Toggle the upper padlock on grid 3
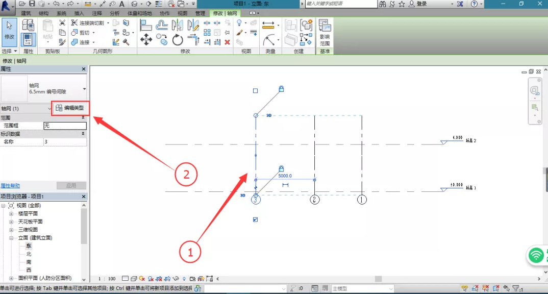Image resolution: width=548 pixels, height=294 pixels. (281, 89)
